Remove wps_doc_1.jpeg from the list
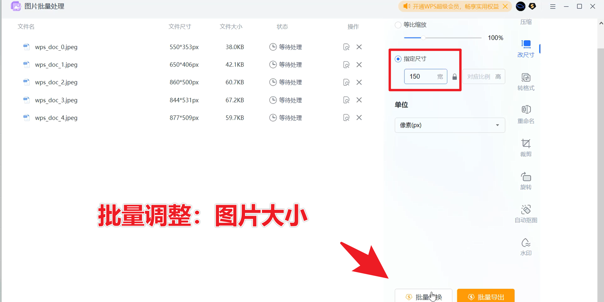The width and height of the screenshot is (604, 302). tap(359, 65)
